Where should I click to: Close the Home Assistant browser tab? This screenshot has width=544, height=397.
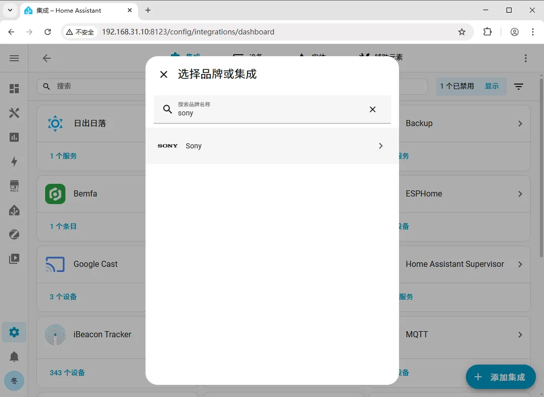pyautogui.click(x=130, y=11)
